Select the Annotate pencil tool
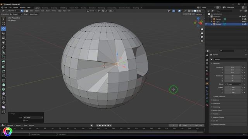Image resolution: width=248 pixels, height=139 pixels. click(3, 47)
